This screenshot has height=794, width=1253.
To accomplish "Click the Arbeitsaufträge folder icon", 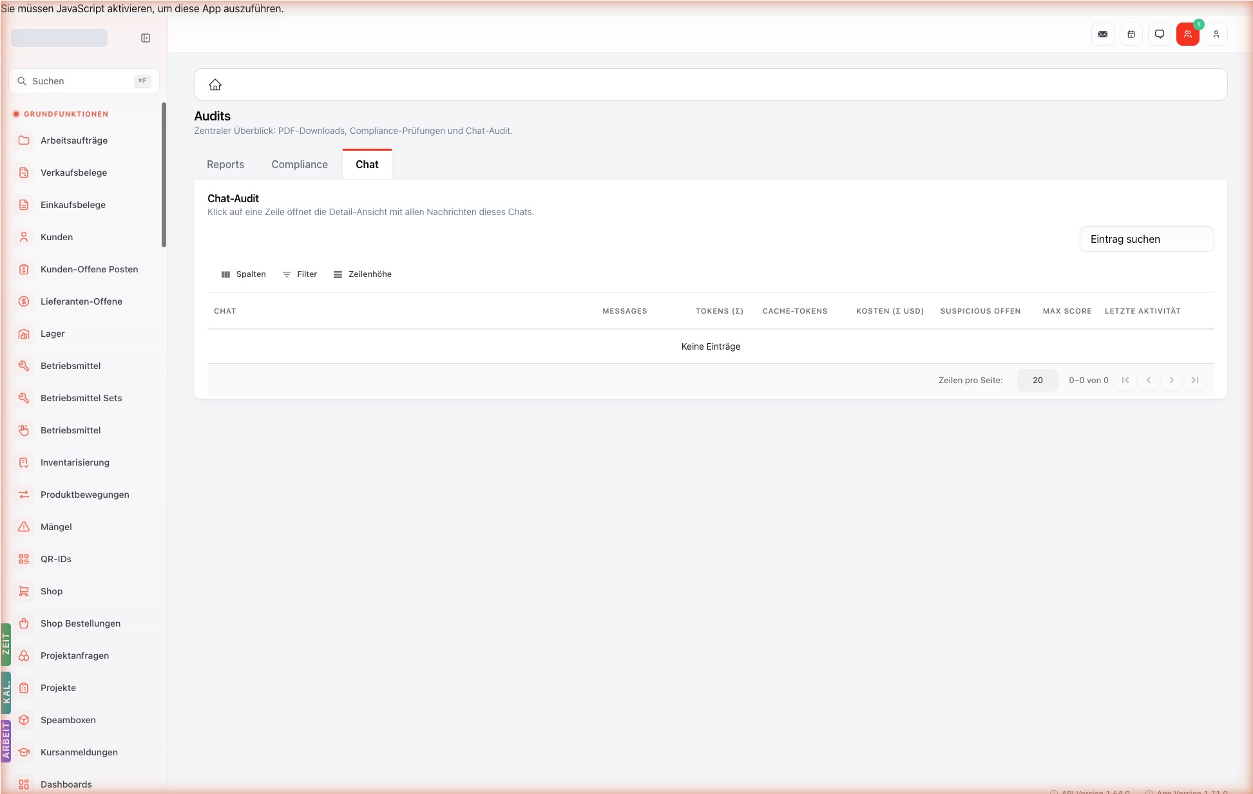I will tap(24, 140).
